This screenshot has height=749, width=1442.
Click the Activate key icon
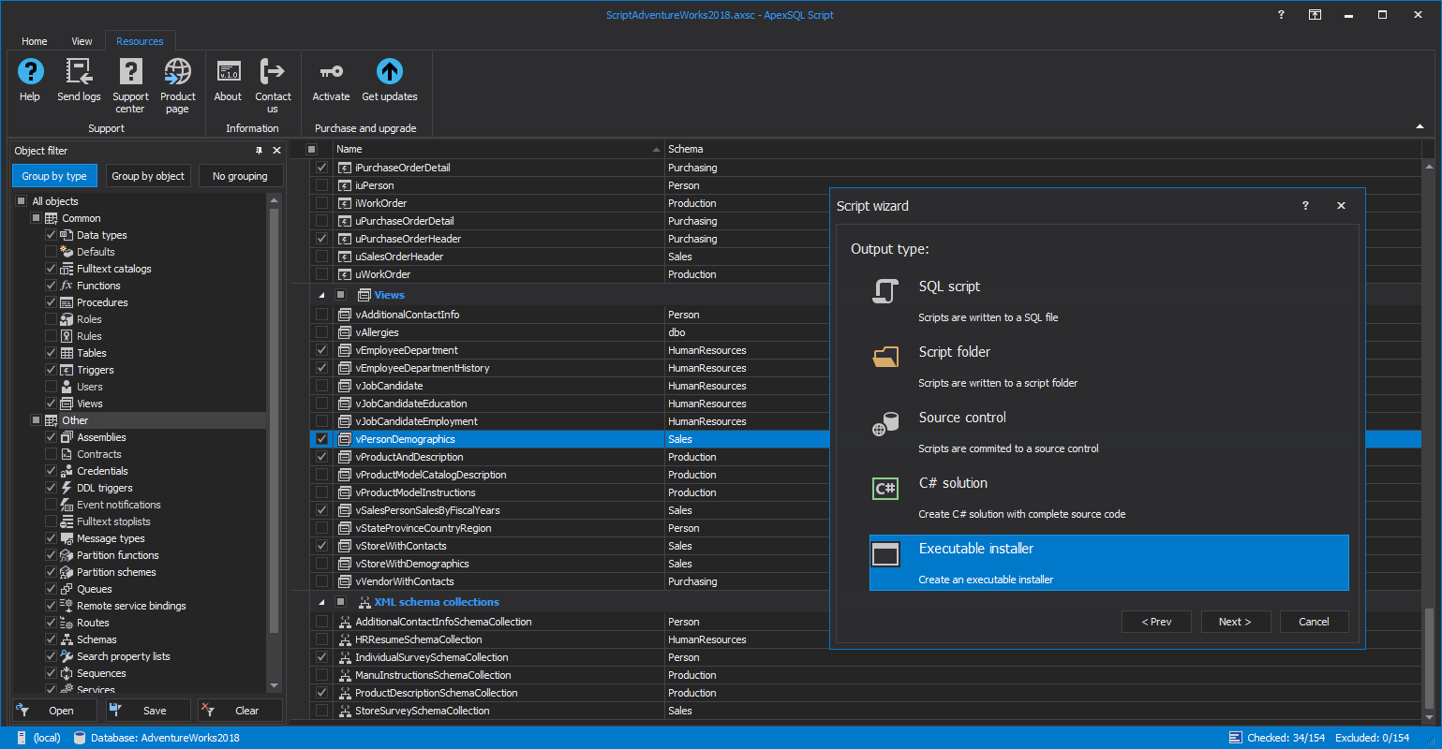(x=331, y=71)
